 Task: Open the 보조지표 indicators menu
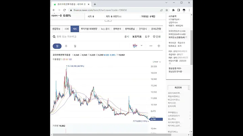coord(137,37)
